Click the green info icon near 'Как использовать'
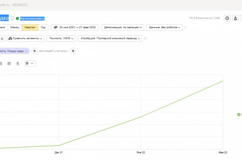Image resolution: width=242 pixels, height=161 pixels. [x=17, y=18]
